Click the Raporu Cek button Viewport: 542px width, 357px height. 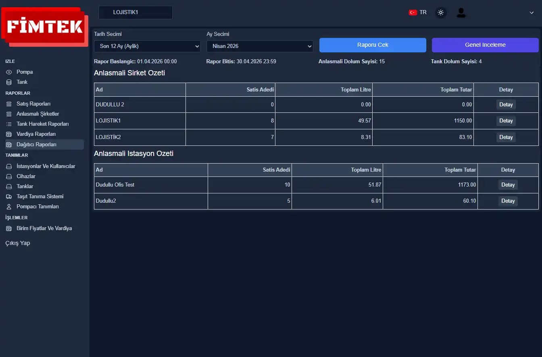pyautogui.click(x=372, y=45)
